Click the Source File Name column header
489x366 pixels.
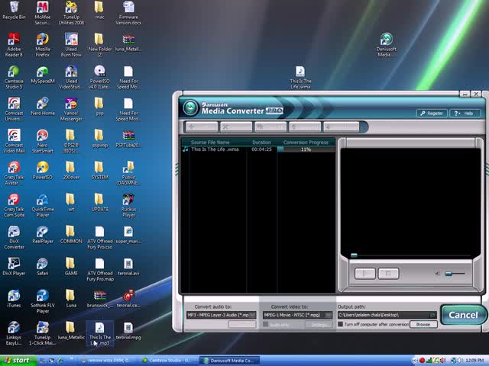[x=210, y=143]
